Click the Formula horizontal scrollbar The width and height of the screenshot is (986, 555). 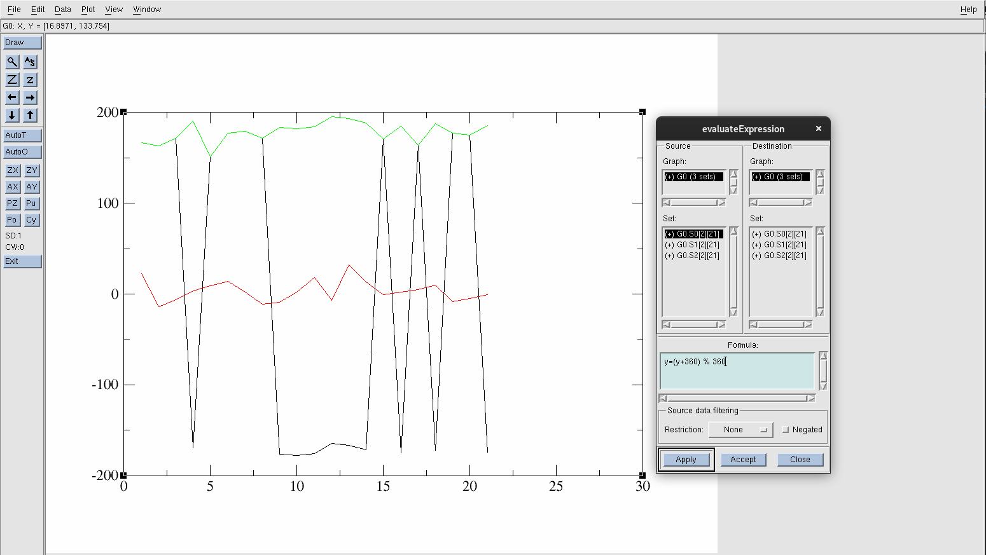[x=737, y=399]
